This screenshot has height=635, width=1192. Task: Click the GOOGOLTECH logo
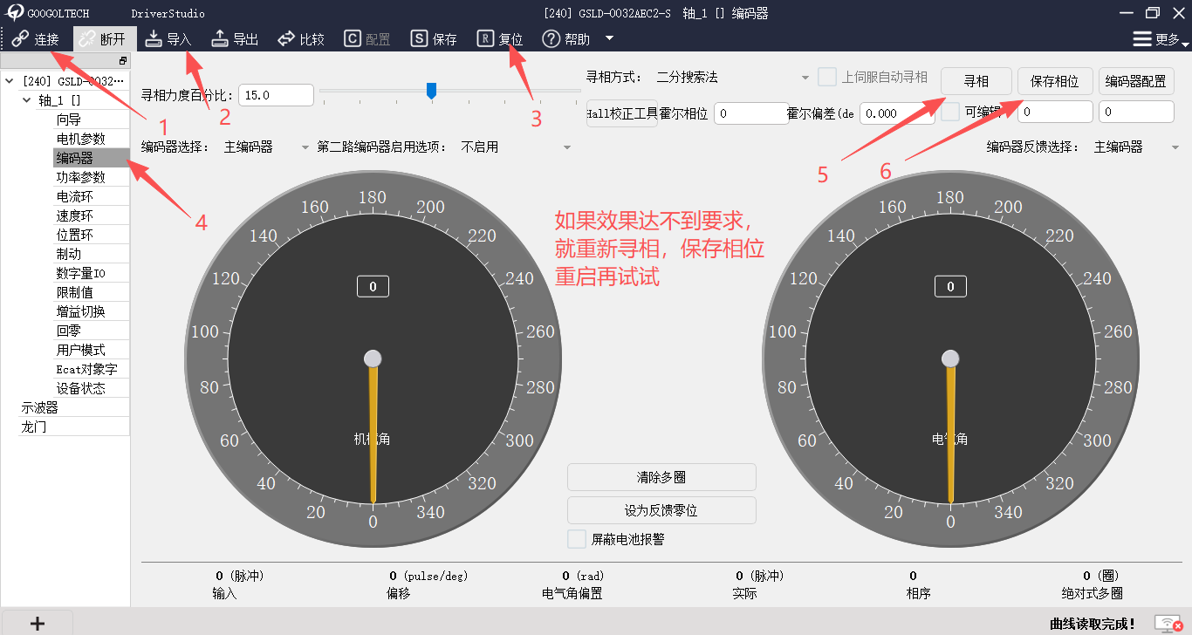[15, 13]
